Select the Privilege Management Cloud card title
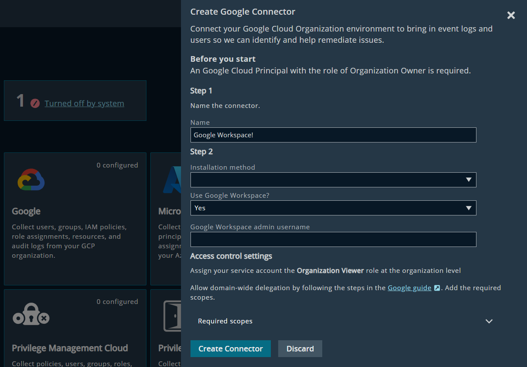 [70, 348]
